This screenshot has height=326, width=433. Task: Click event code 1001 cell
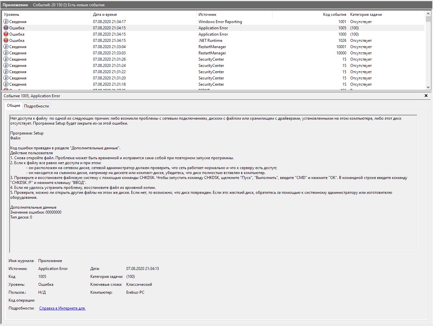(342, 22)
